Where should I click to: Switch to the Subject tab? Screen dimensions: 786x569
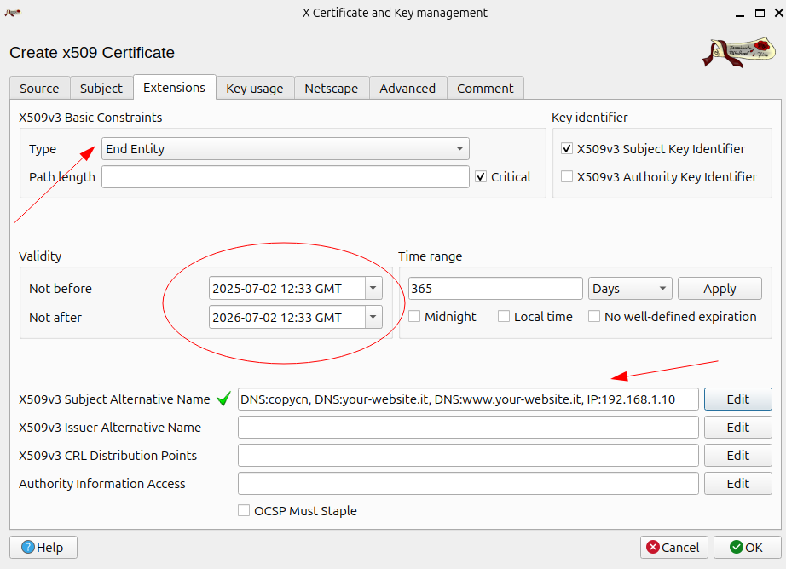point(101,88)
